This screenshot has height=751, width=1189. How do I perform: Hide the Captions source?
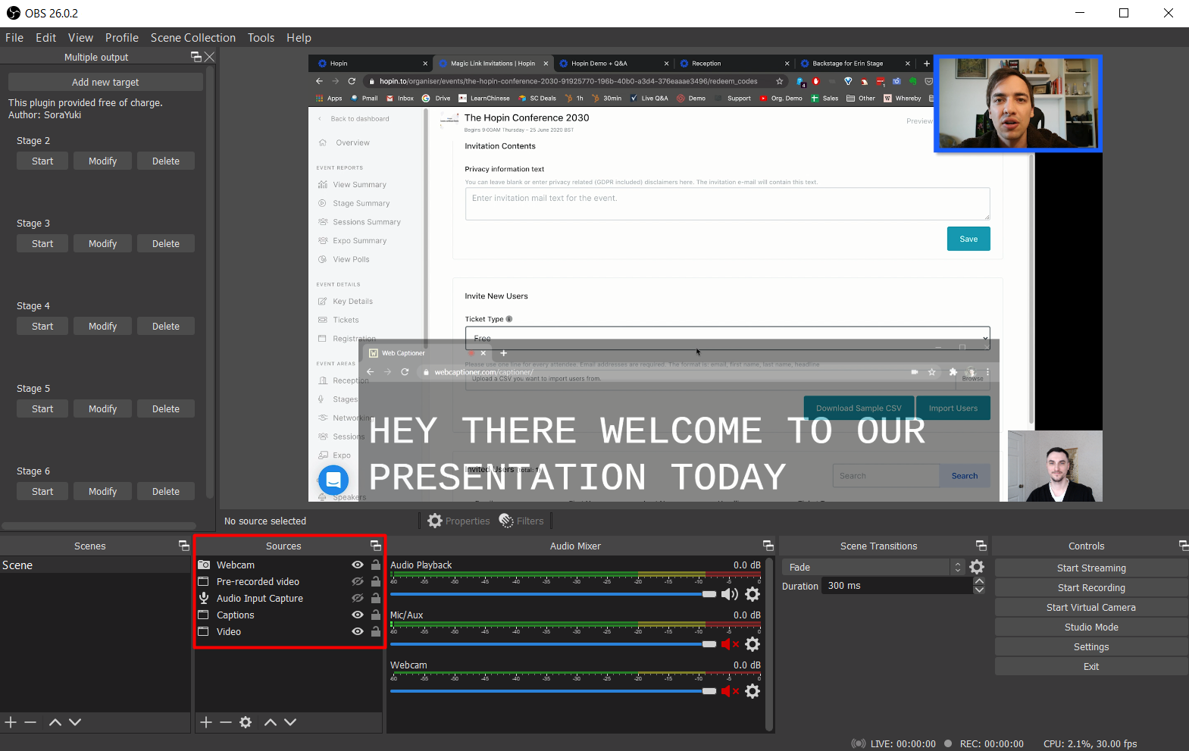tap(358, 615)
